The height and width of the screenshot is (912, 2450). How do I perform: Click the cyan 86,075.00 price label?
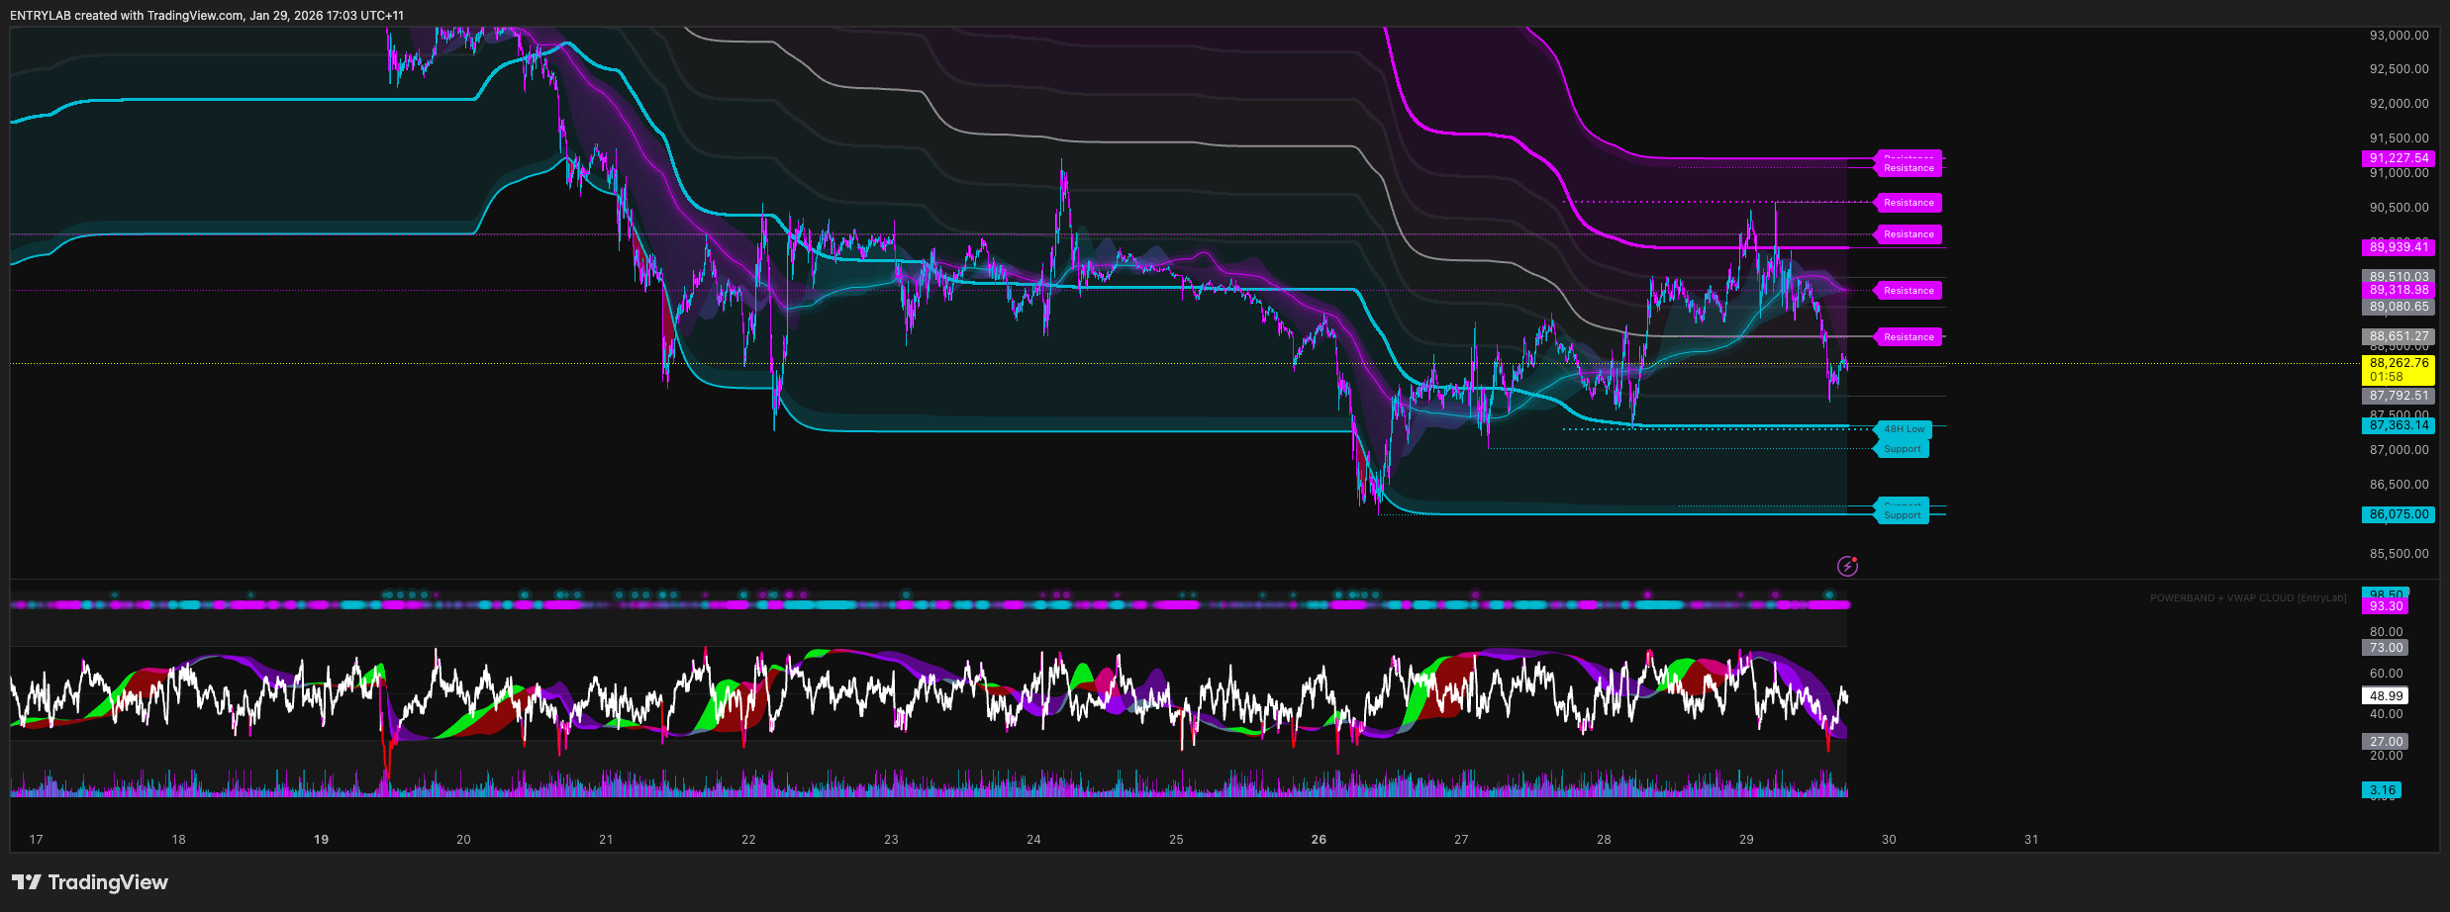[x=2398, y=514]
